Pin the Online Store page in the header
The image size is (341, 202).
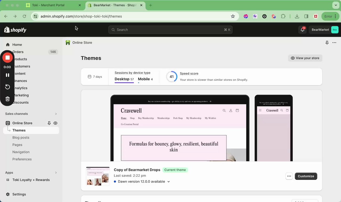pos(327,43)
